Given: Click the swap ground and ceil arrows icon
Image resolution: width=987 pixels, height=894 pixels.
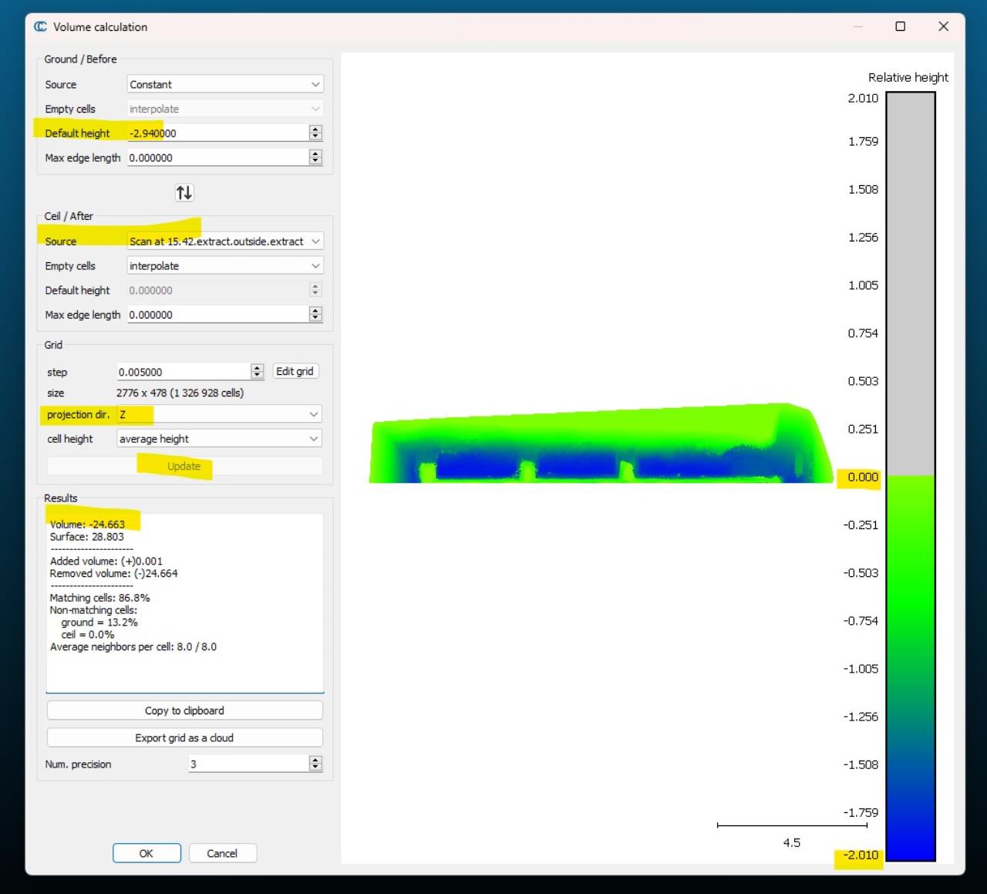Looking at the screenshot, I should click(x=184, y=193).
